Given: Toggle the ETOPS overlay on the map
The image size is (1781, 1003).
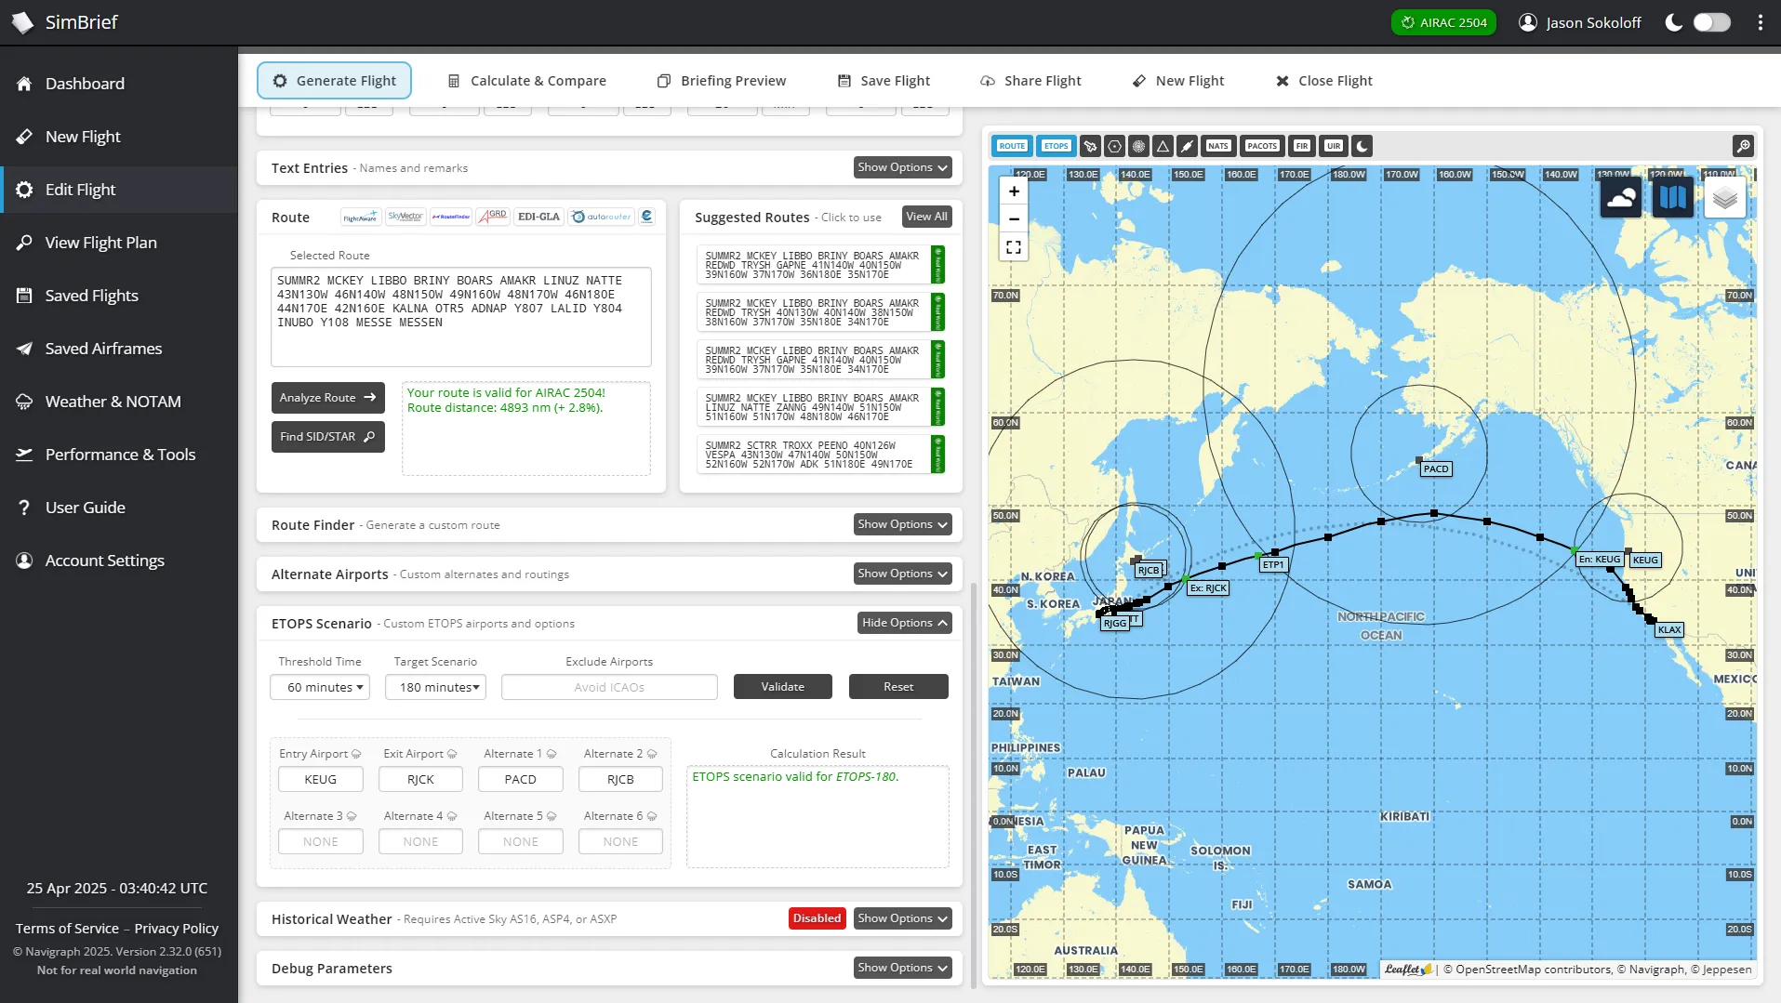Looking at the screenshot, I should 1056,146.
